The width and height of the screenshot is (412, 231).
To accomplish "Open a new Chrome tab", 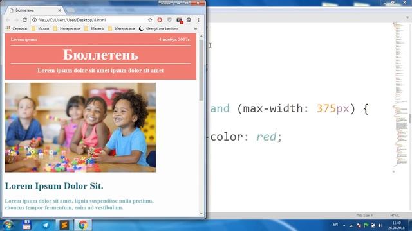I will (x=70, y=10).
